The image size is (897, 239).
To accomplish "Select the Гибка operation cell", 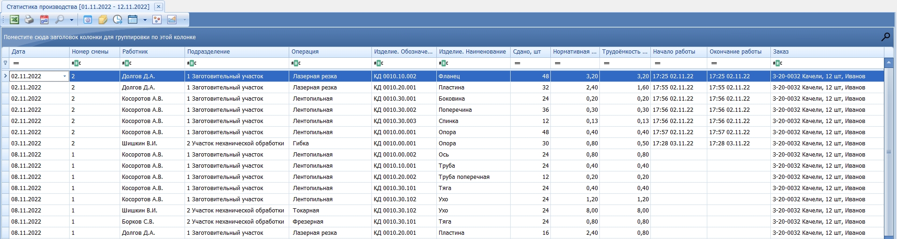I will [x=330, y=143].
